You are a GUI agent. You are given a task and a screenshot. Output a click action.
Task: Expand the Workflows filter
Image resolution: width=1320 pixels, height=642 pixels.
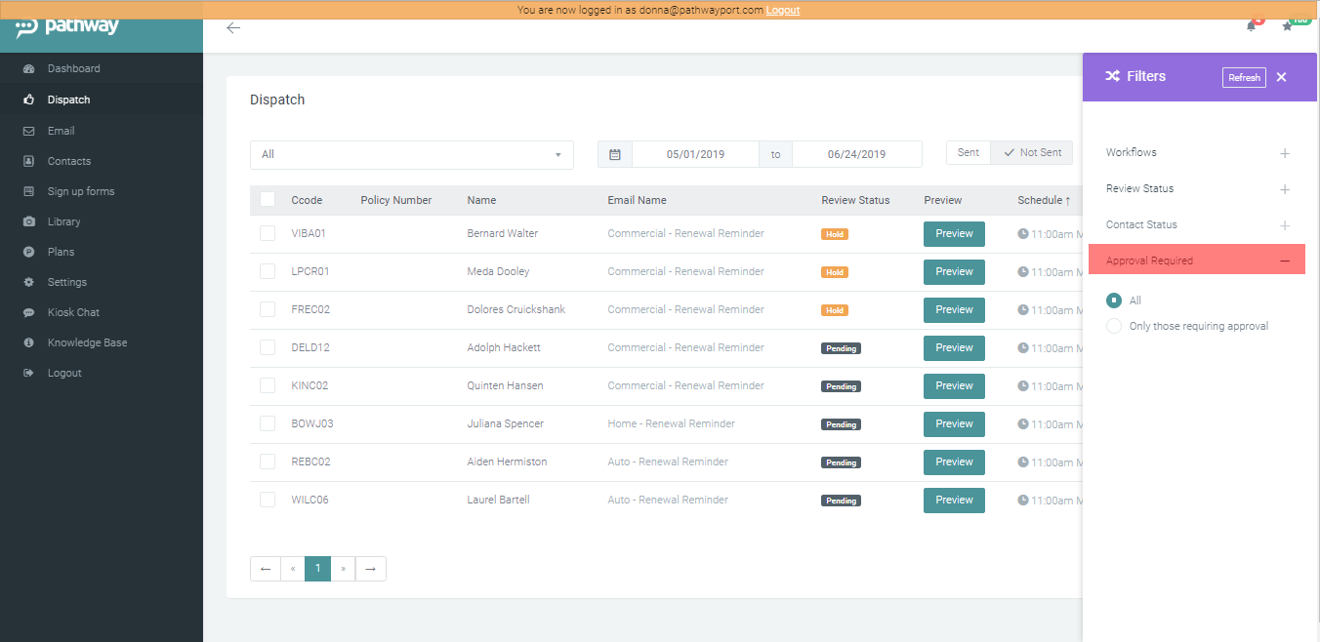pyautogui.click(x=1285, y=153)
